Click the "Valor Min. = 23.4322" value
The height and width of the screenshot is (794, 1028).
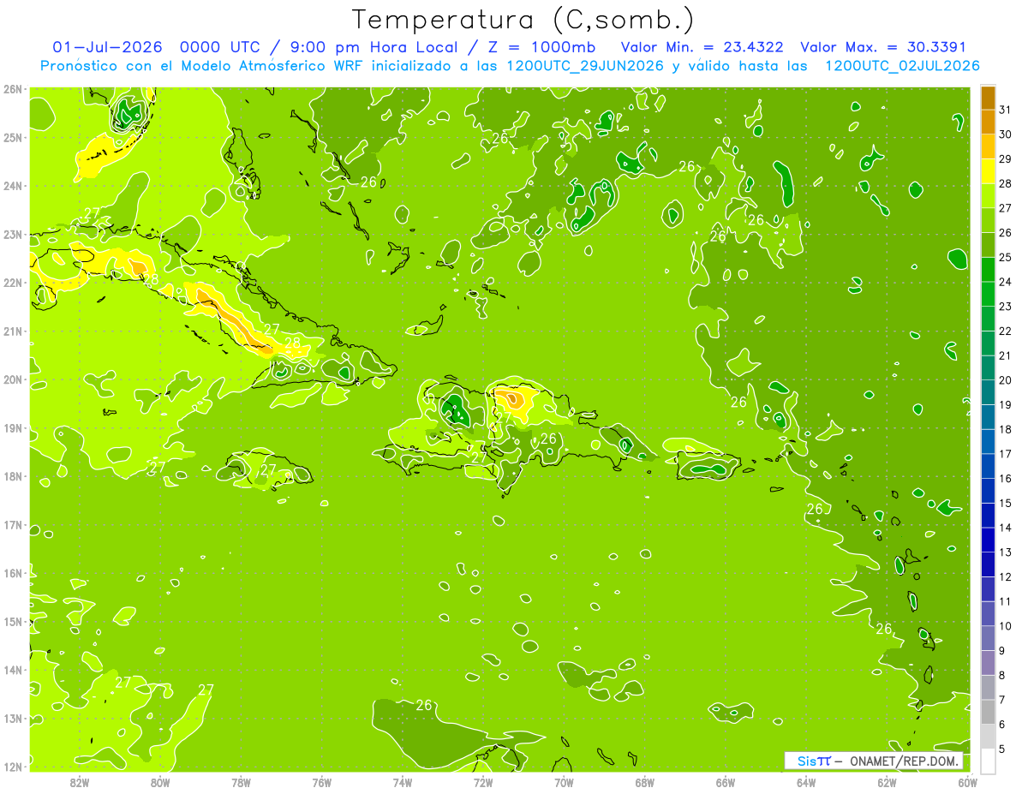click(x=702, y=47)
